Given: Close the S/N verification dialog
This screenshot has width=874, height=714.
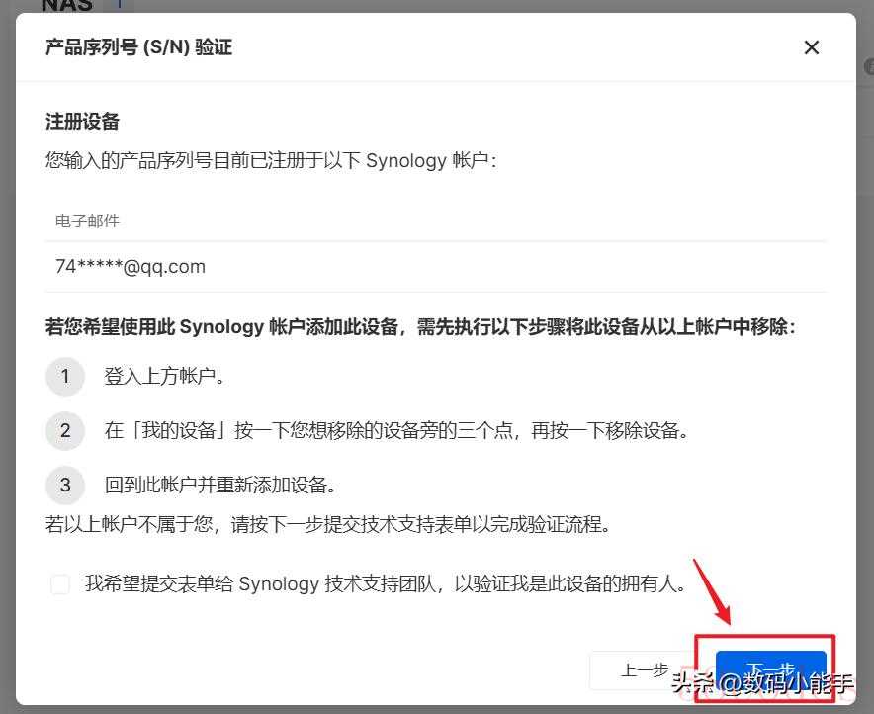Looking at the screenshot, I should [x=812, y=47].
